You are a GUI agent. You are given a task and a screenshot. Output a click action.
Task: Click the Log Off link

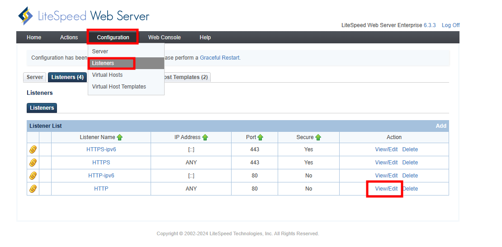(451, 25)
